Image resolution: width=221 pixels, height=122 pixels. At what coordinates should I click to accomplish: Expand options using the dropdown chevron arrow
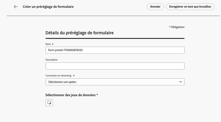tap(180, 82)
